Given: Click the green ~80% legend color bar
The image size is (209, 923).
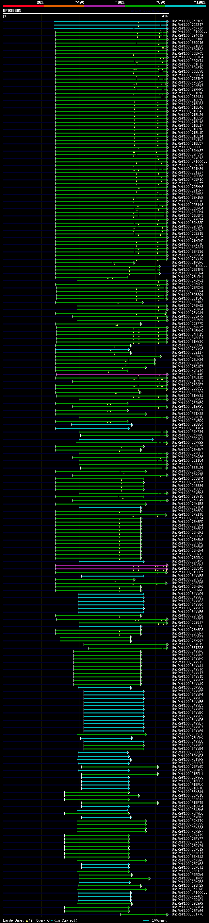Looking at the screenshot, I should [x=145, y=6].
